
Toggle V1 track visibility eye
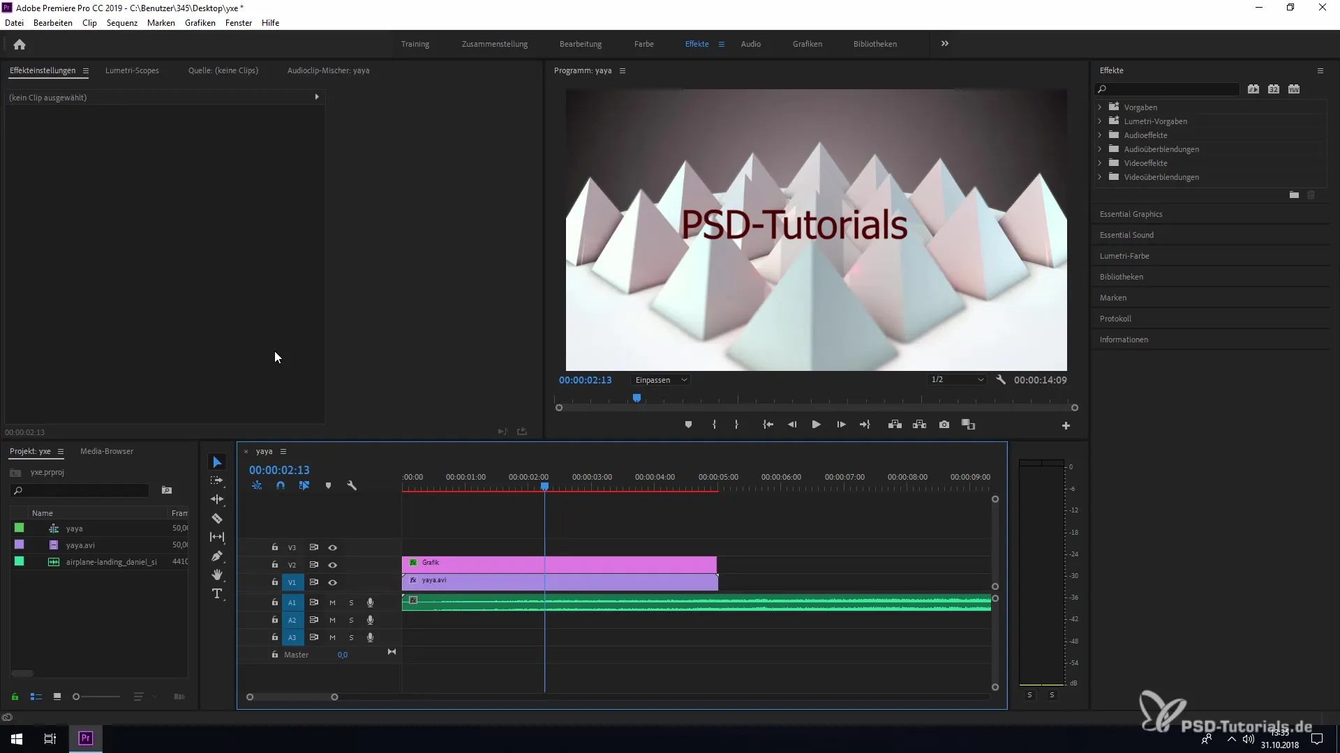[333, 582]
